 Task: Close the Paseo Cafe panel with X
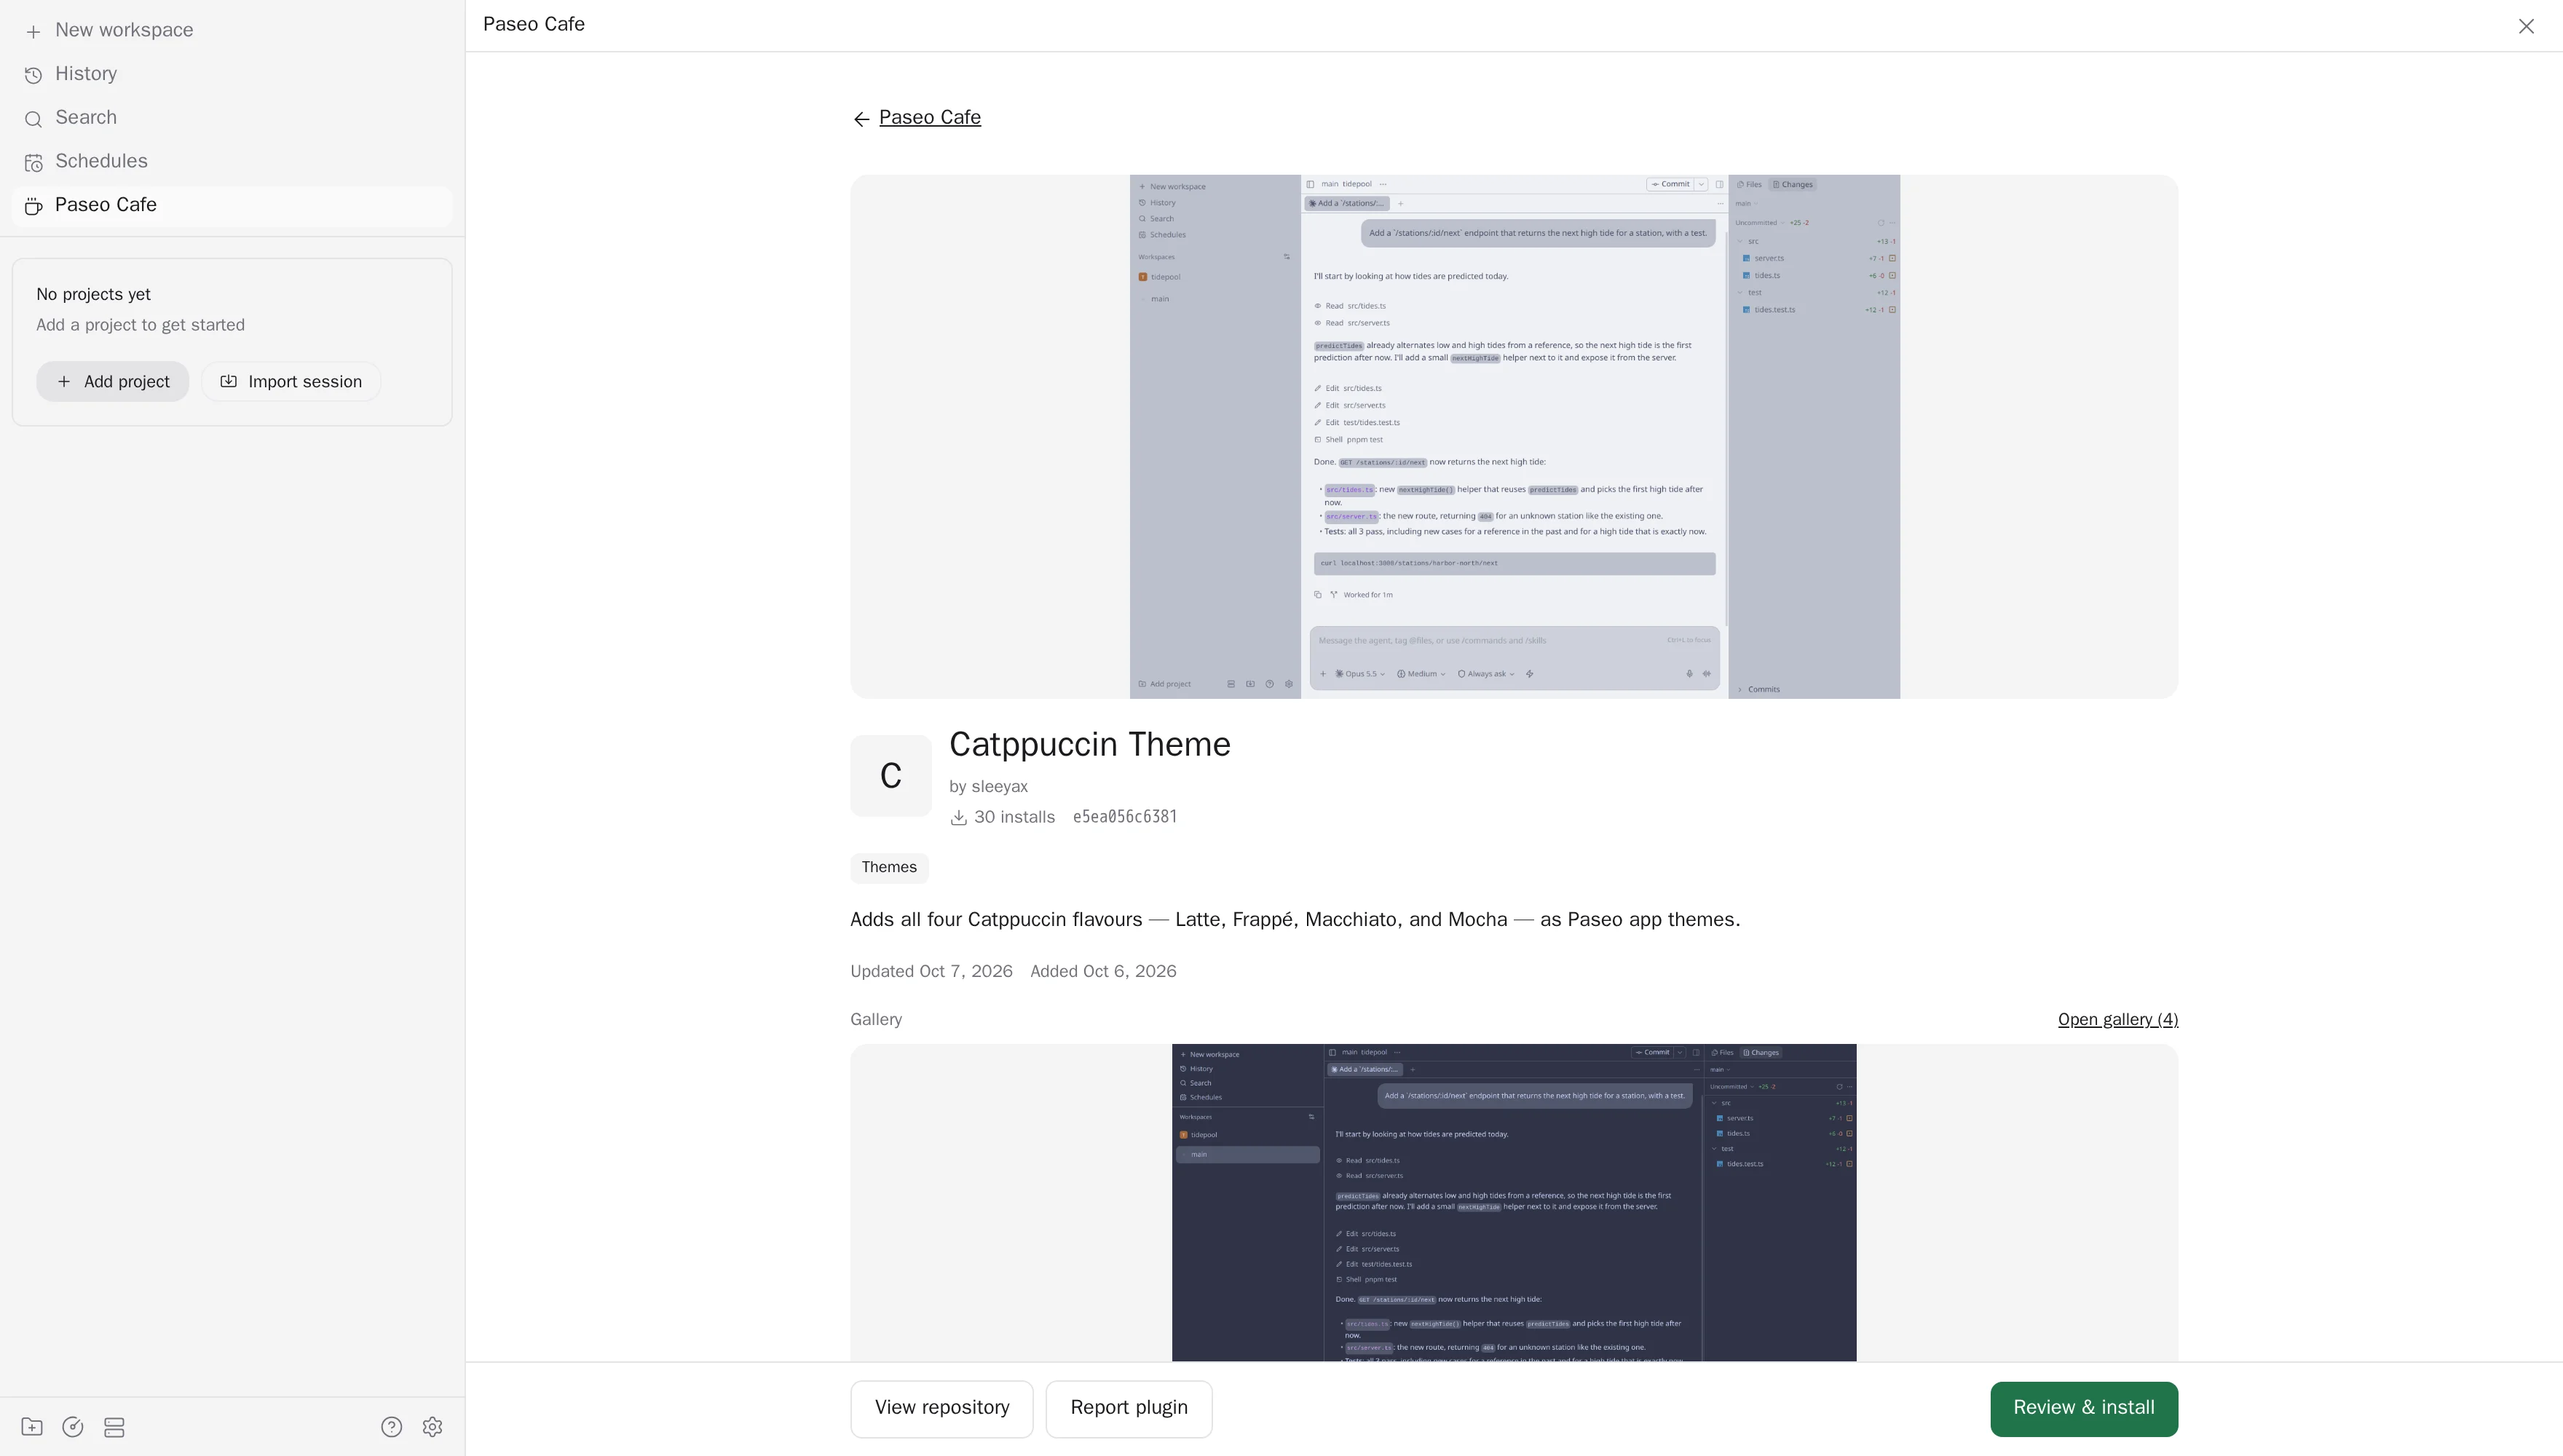click(x=2526, y=26)
